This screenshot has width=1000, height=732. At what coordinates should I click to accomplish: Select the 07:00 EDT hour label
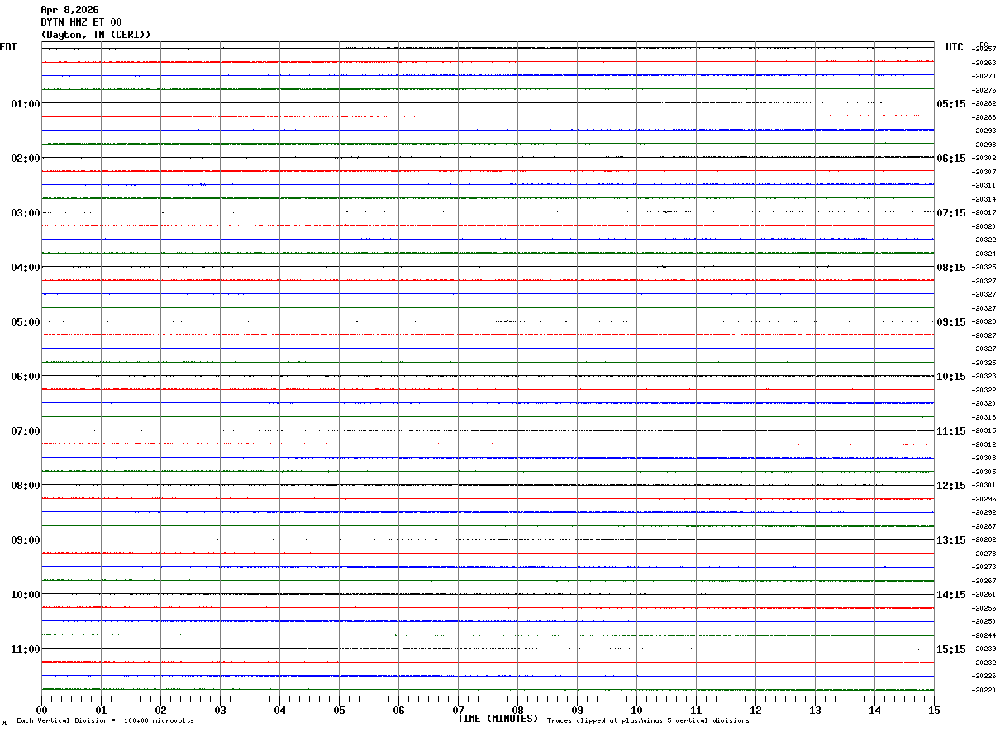coord(26,431)
